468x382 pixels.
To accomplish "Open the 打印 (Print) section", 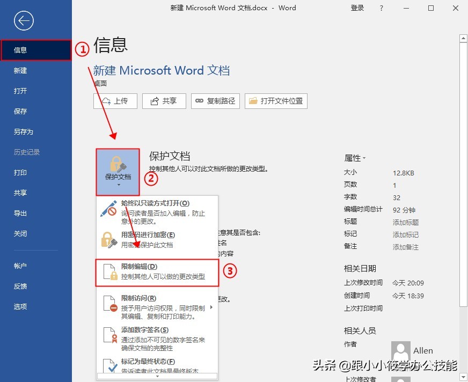I will click(20, 172).
